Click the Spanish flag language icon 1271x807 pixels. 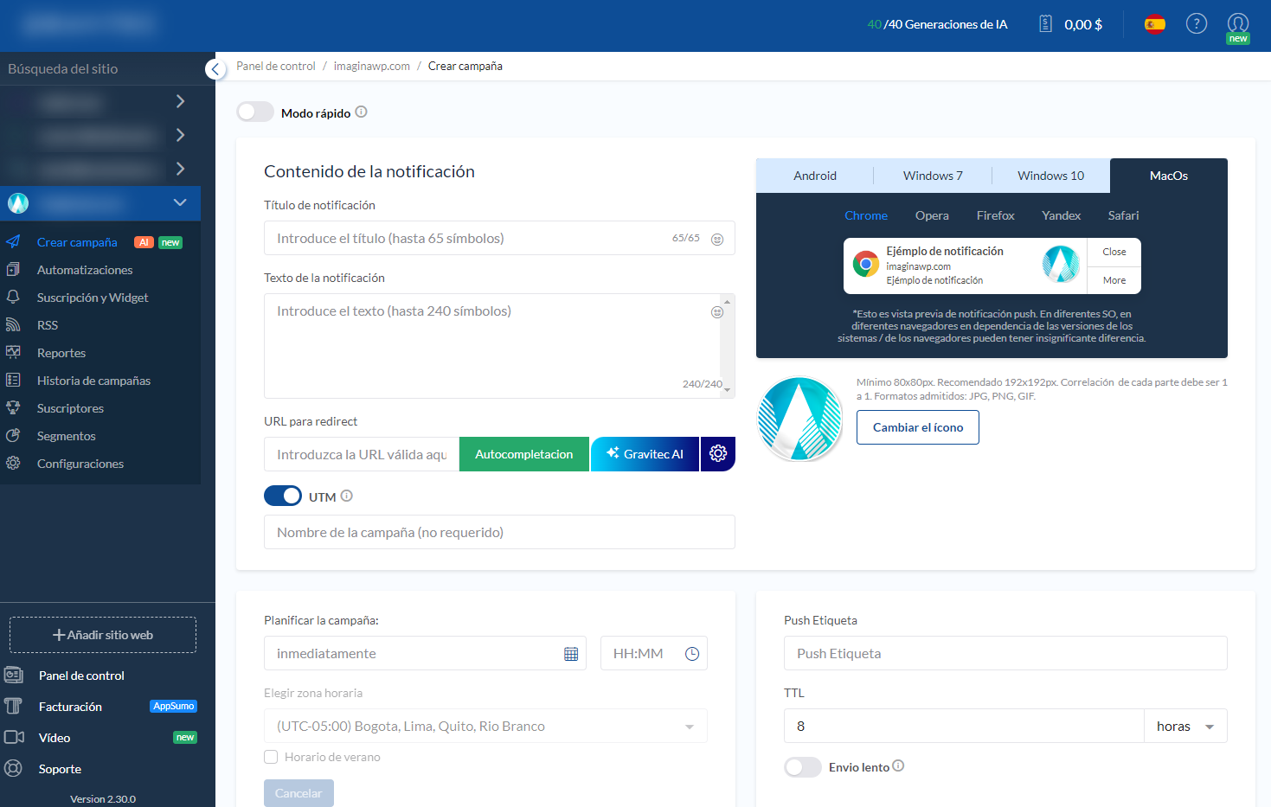1154,24
